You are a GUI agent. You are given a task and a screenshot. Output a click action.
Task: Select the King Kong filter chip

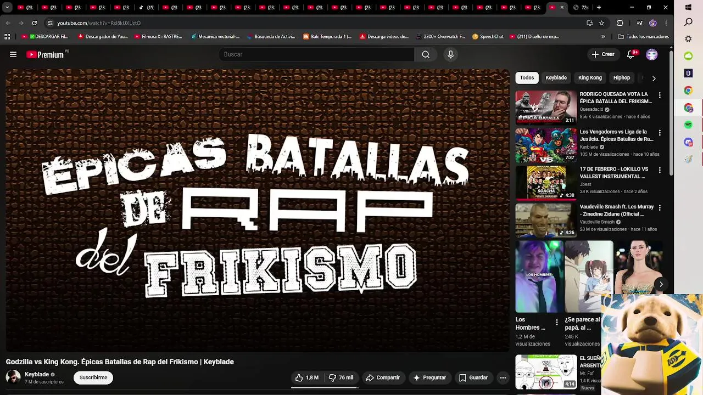pyautogui.click(x=590, y=78)
